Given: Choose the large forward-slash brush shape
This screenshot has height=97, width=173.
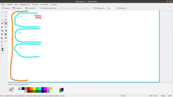Looking at the screenshot, I should click(2, 52).
